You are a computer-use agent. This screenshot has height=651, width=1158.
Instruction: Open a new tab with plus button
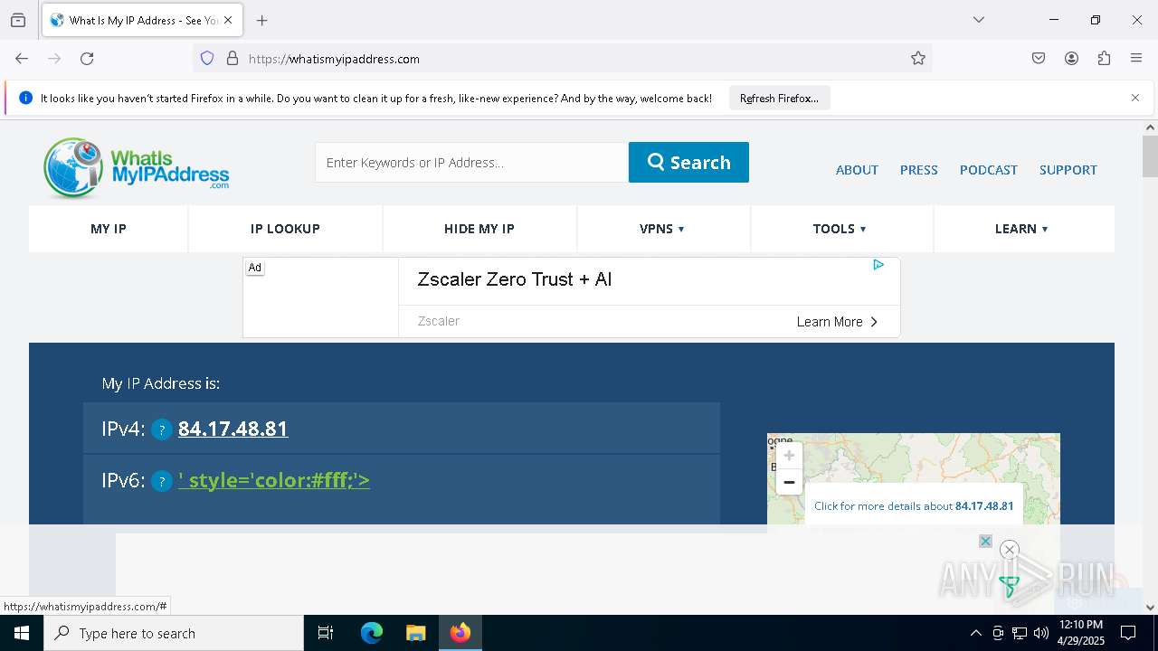(x=262, y=20)
